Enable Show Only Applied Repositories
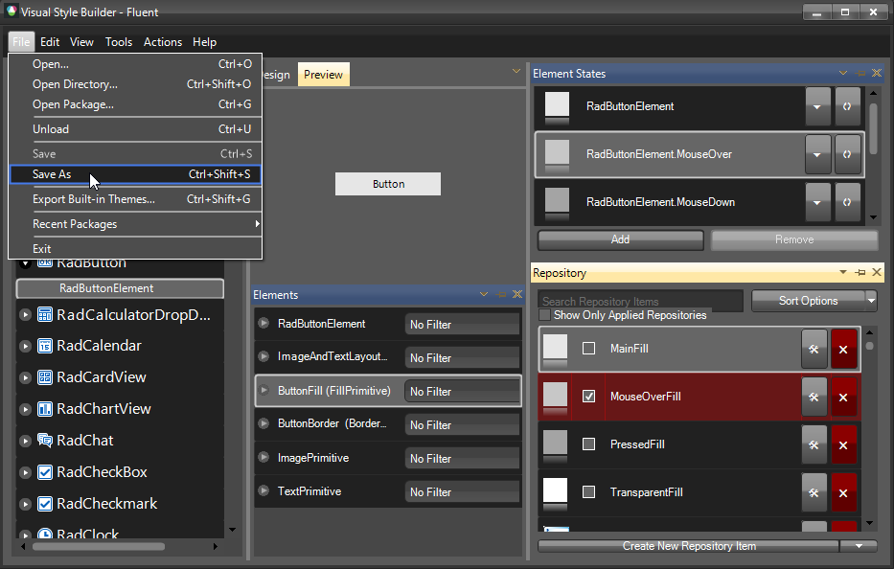 (547, 315)
